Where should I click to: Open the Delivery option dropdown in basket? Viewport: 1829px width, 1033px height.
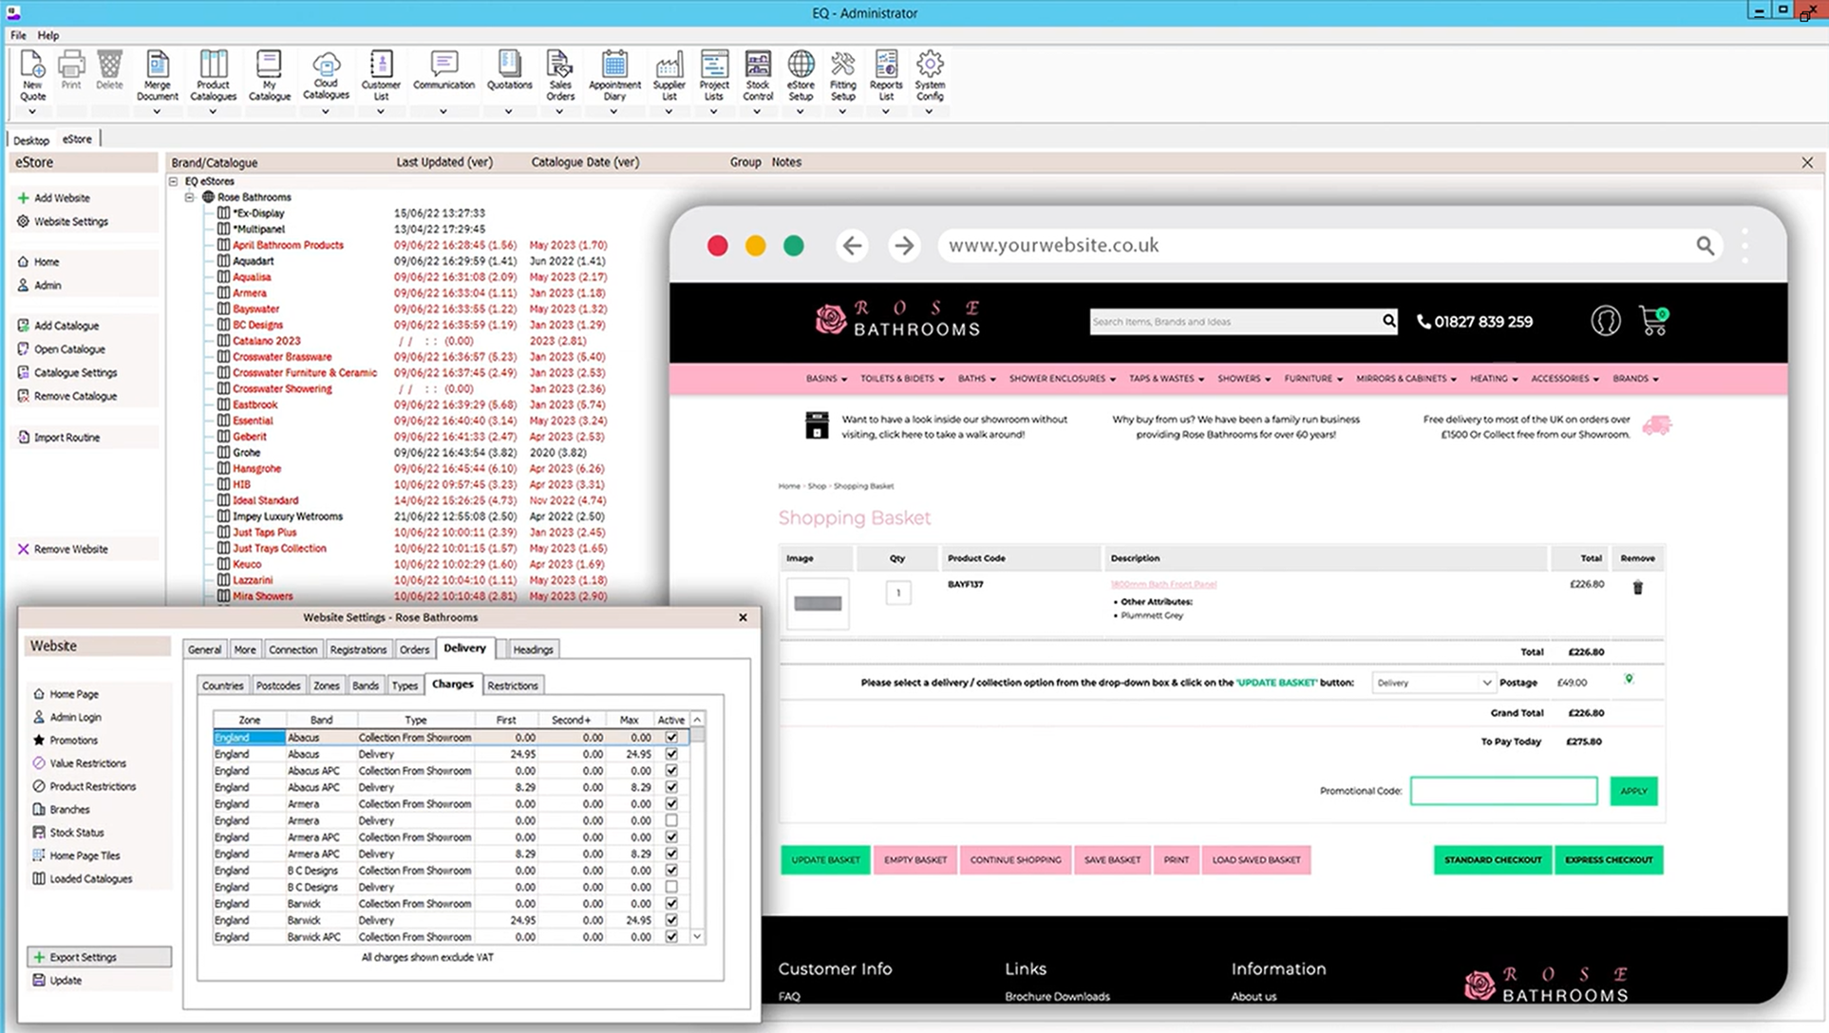[1433, 683]
